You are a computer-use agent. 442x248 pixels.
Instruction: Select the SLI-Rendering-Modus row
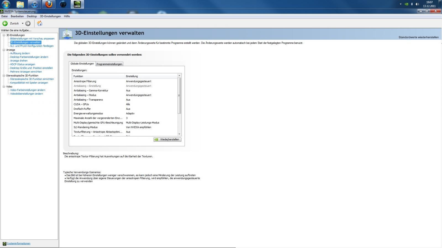[x=125, y=127]
